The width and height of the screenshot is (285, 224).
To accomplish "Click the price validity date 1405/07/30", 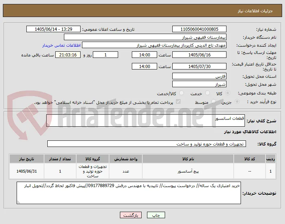I will click(x=199, y=67).
